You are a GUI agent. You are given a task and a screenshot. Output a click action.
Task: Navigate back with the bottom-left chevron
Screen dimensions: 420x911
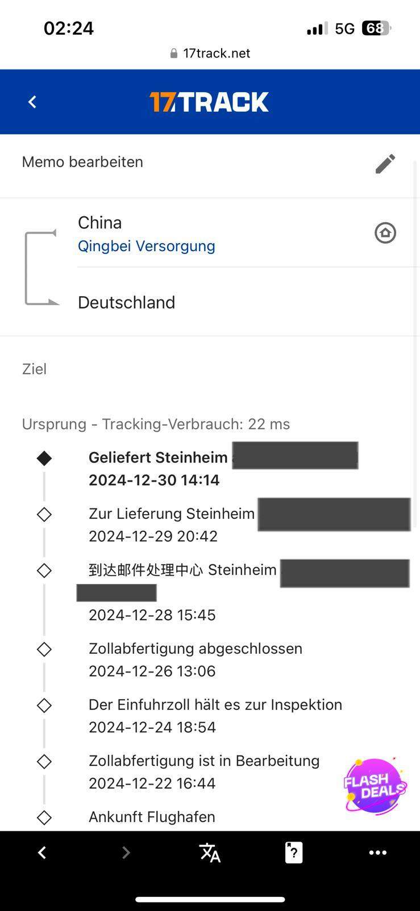42,852
